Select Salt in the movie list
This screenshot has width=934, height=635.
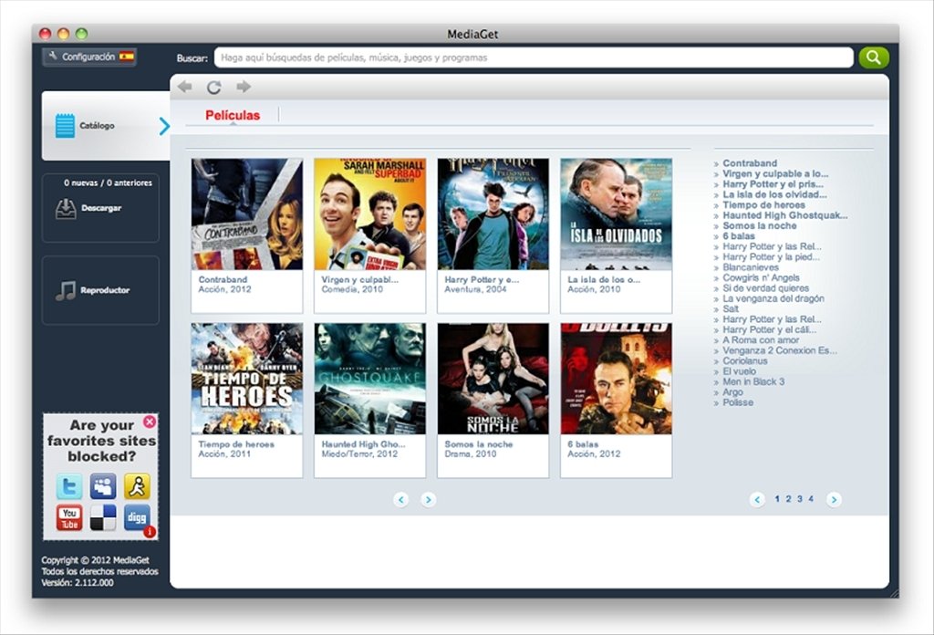coord(731,308)
